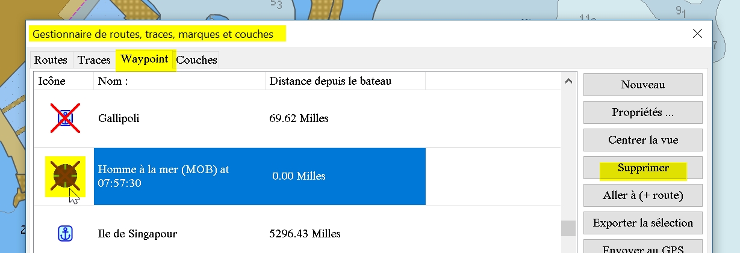Sort the list by the Nom column

179,81
